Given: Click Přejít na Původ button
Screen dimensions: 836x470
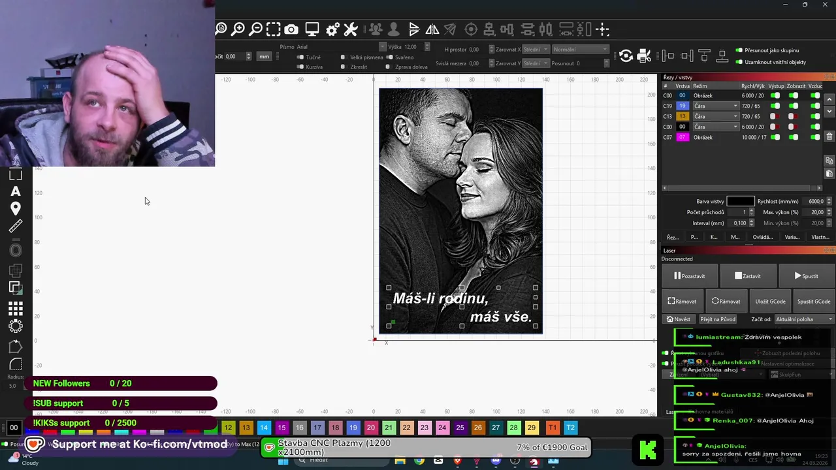Looking at the screenshot, I should pos(718,319).
